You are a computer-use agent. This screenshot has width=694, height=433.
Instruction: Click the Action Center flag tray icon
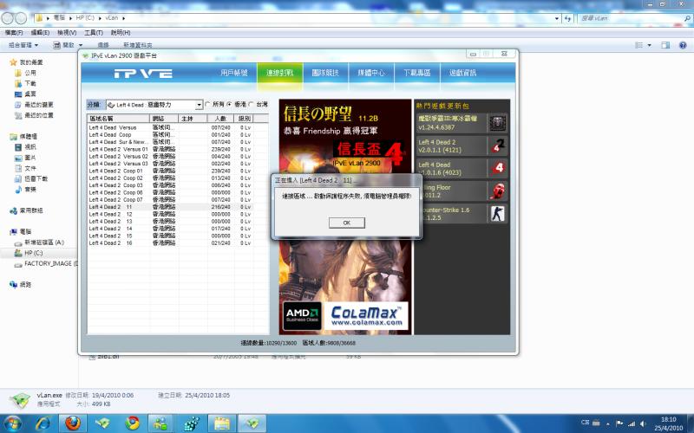(619, 423)
